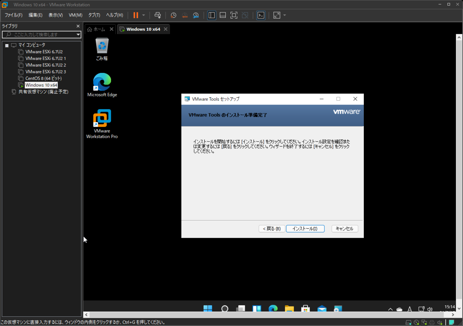Click the キャンセル button in setup dialog
This screenshot has height=326, width=463.
[x=345, y=229]
